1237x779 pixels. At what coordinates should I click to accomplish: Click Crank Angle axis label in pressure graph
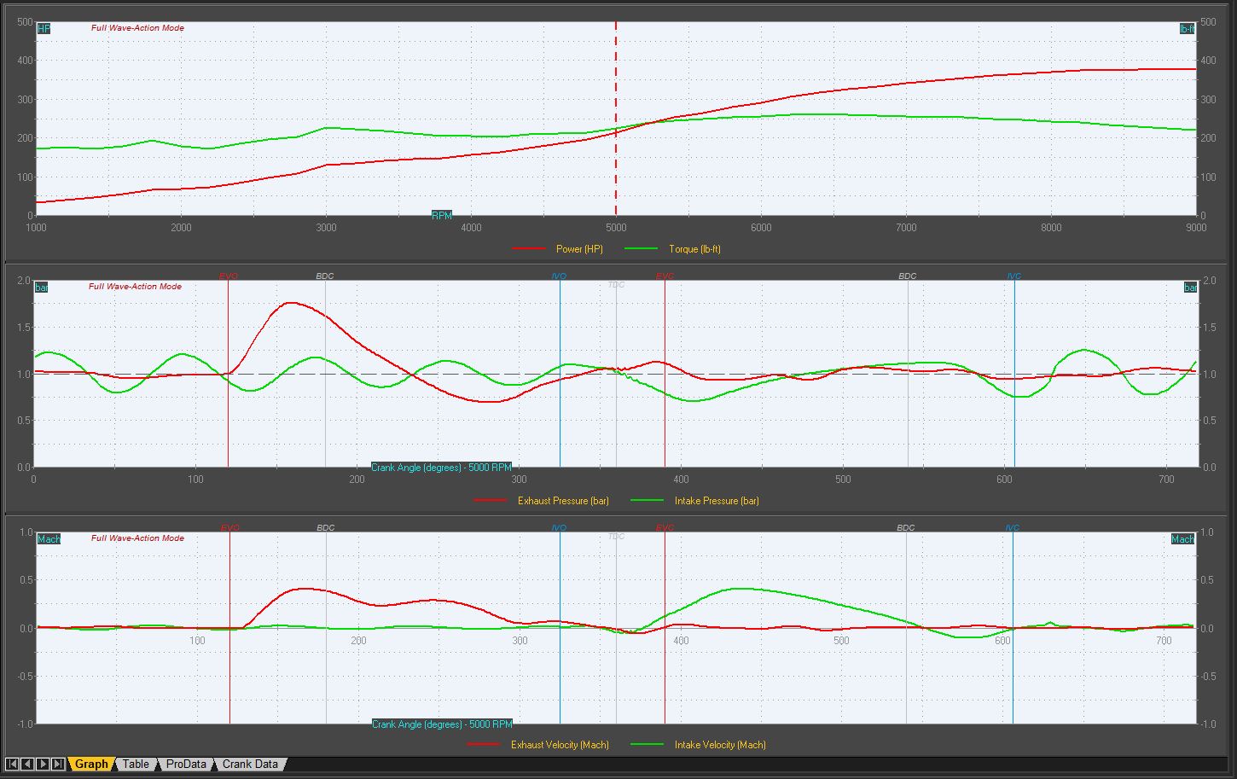tap(441, 468)
